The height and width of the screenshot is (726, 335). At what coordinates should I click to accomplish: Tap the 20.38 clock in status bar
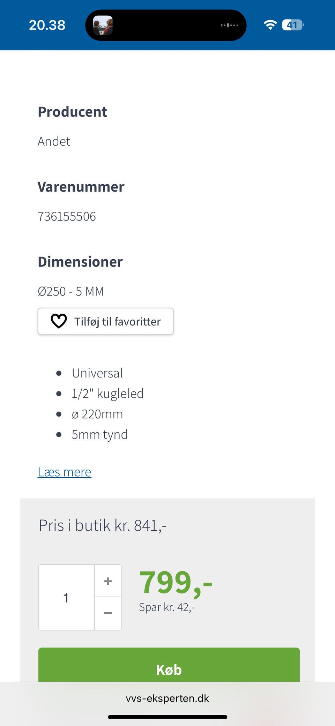point(47,25)
